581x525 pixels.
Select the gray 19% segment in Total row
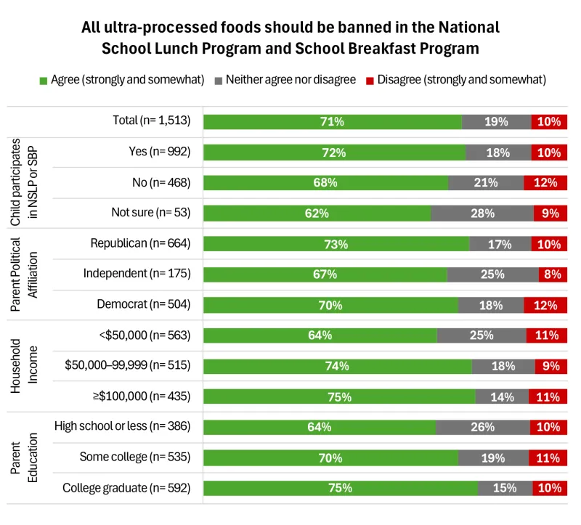(496, 122)
